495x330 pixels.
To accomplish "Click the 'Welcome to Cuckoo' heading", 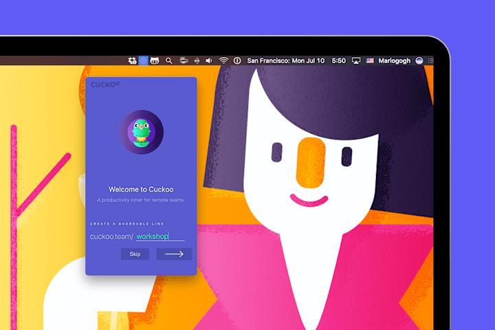I will 141,190.
